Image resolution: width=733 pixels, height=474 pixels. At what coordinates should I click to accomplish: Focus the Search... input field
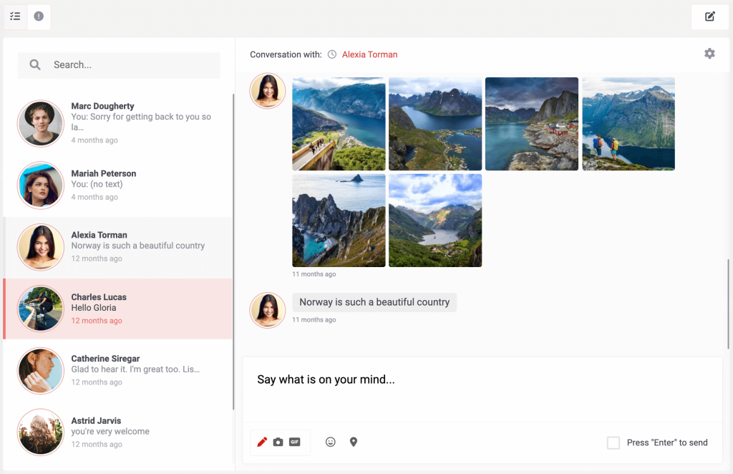pyautogui.click(x=119, y=65)
